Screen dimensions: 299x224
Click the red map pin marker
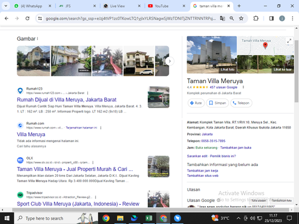[265, 45]
